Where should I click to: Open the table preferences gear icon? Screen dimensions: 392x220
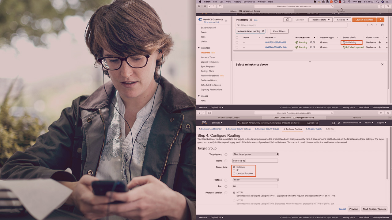(x=382, y=25)
